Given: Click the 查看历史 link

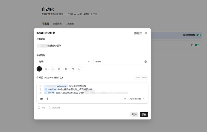Looking at the screenshot, I should tap(138, 33).
